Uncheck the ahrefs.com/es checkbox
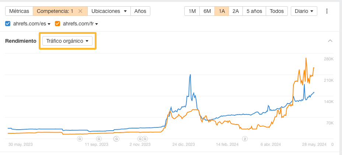 [8, 24]
